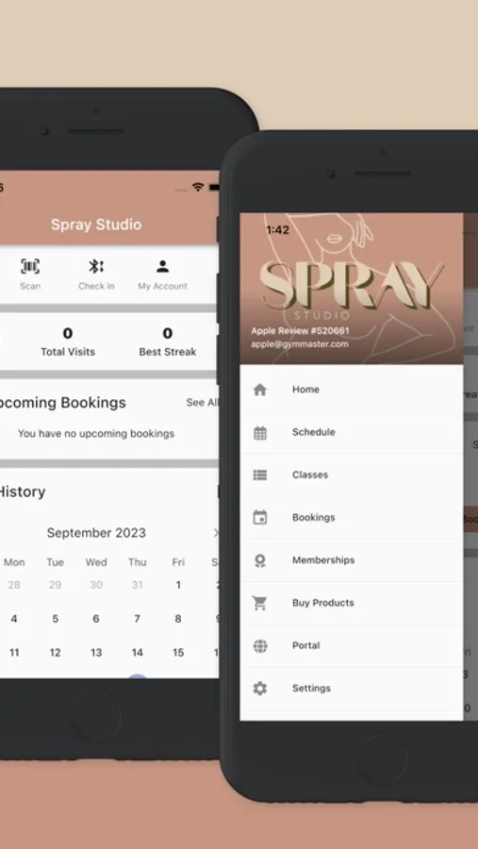Open Bookings in the side menu

[x=352, y=518]
